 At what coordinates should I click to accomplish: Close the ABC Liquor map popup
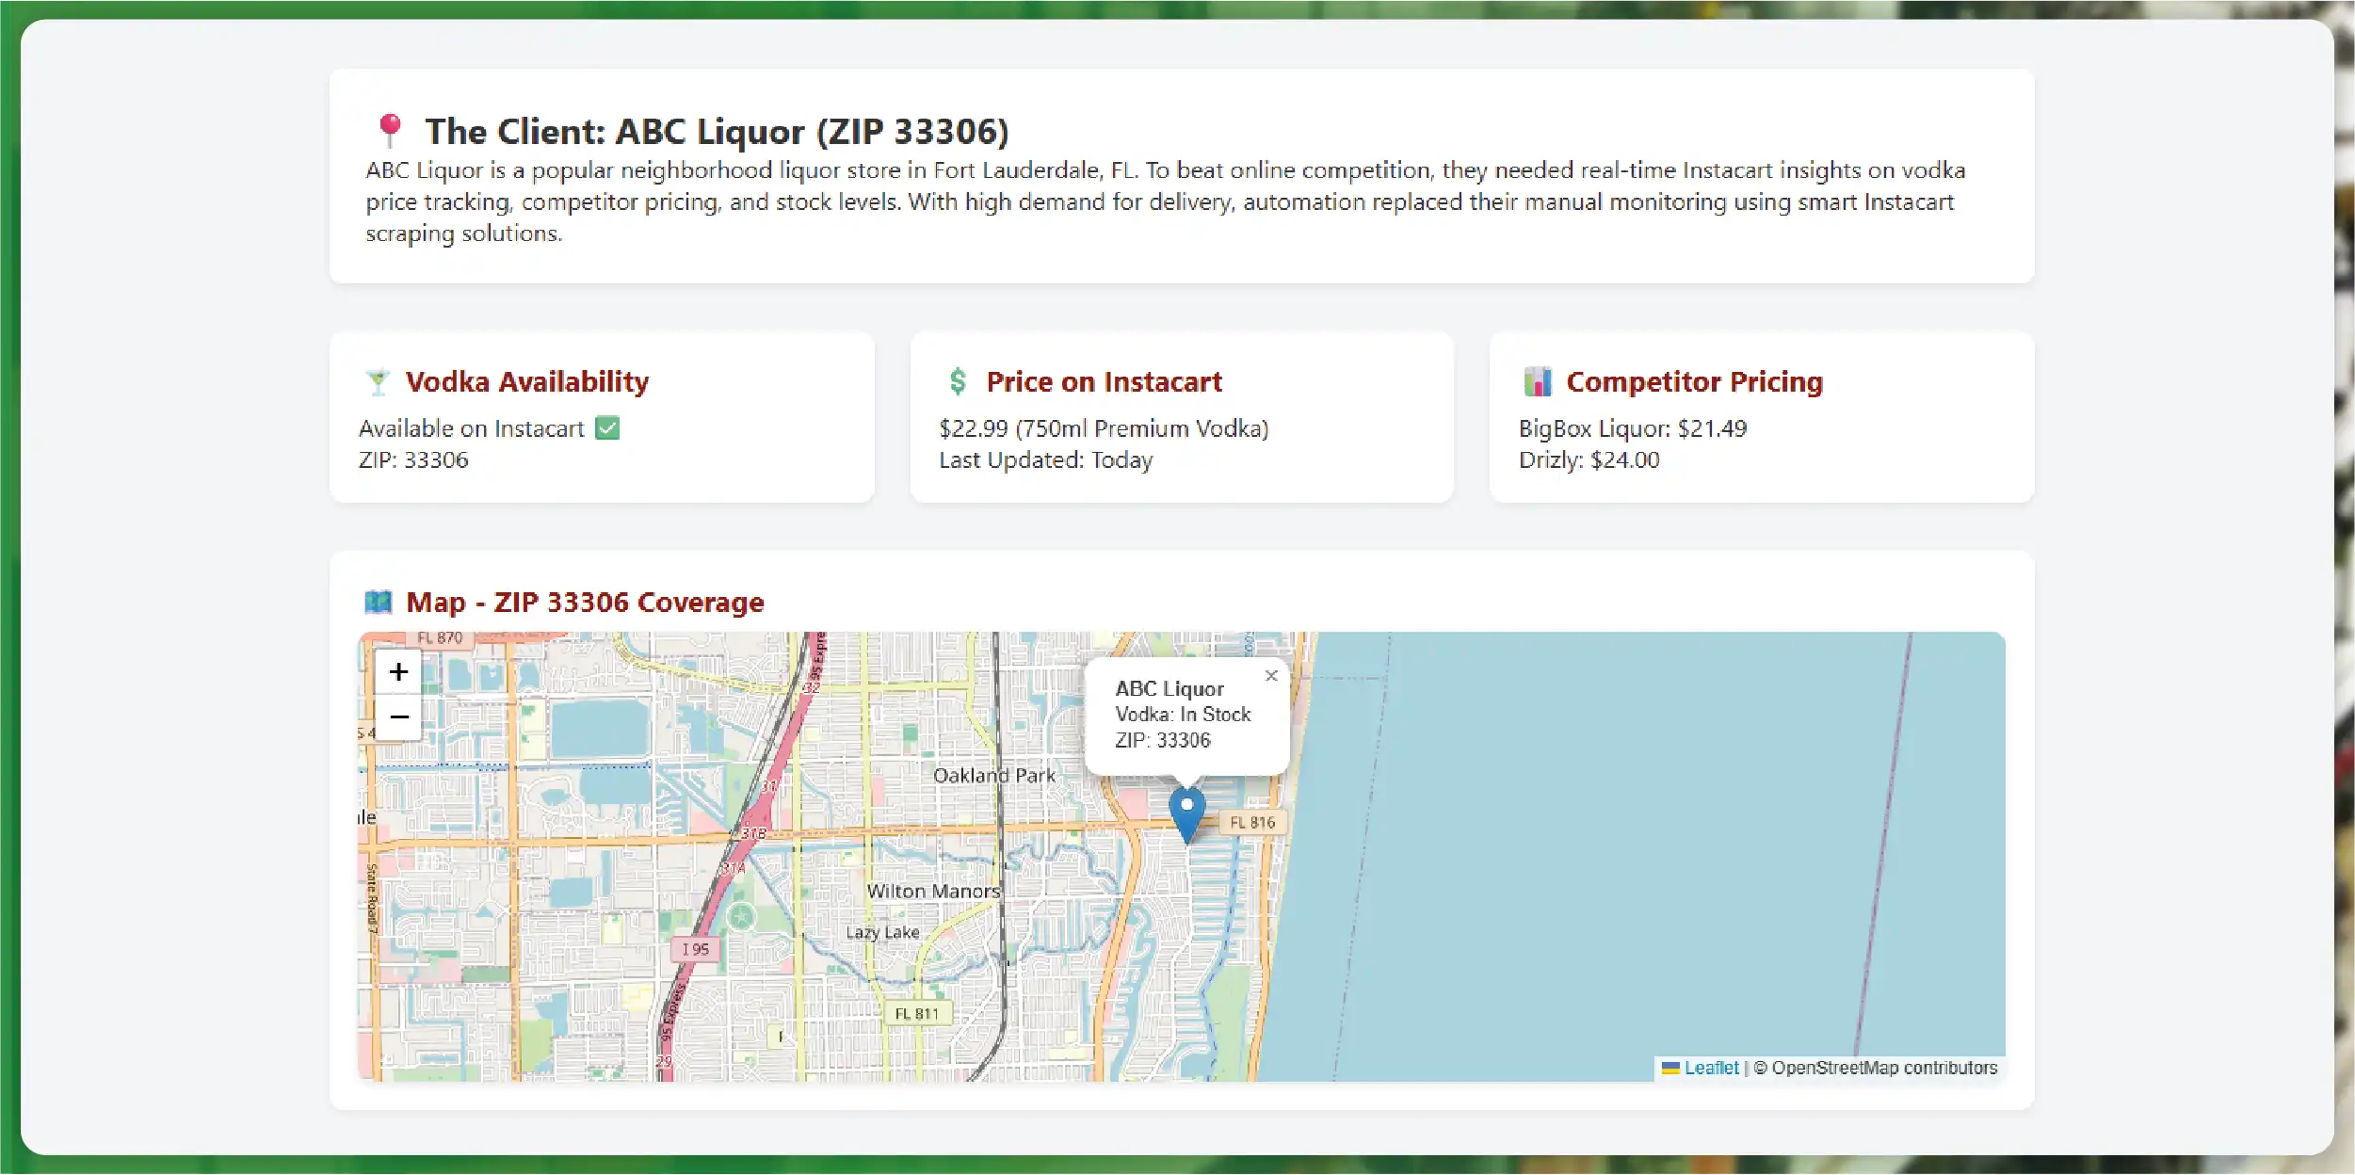(x=1271, y=676)
